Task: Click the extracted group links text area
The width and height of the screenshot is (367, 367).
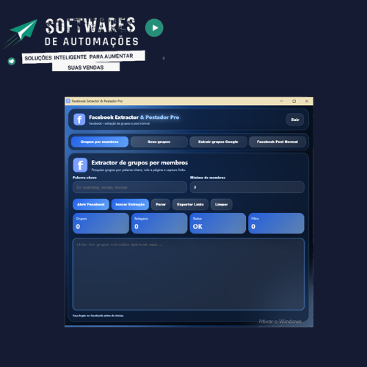Action: [189, 275]
